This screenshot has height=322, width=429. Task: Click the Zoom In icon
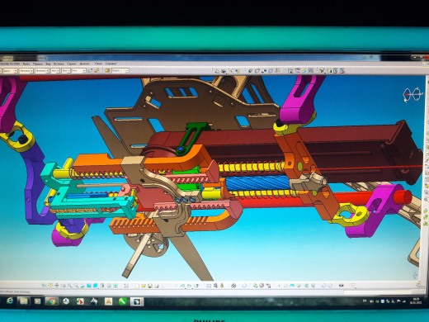(69, 286)
